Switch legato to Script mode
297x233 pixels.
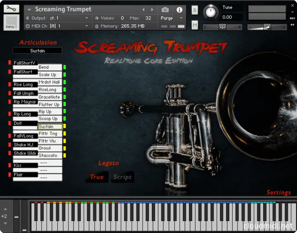[123, 177]
